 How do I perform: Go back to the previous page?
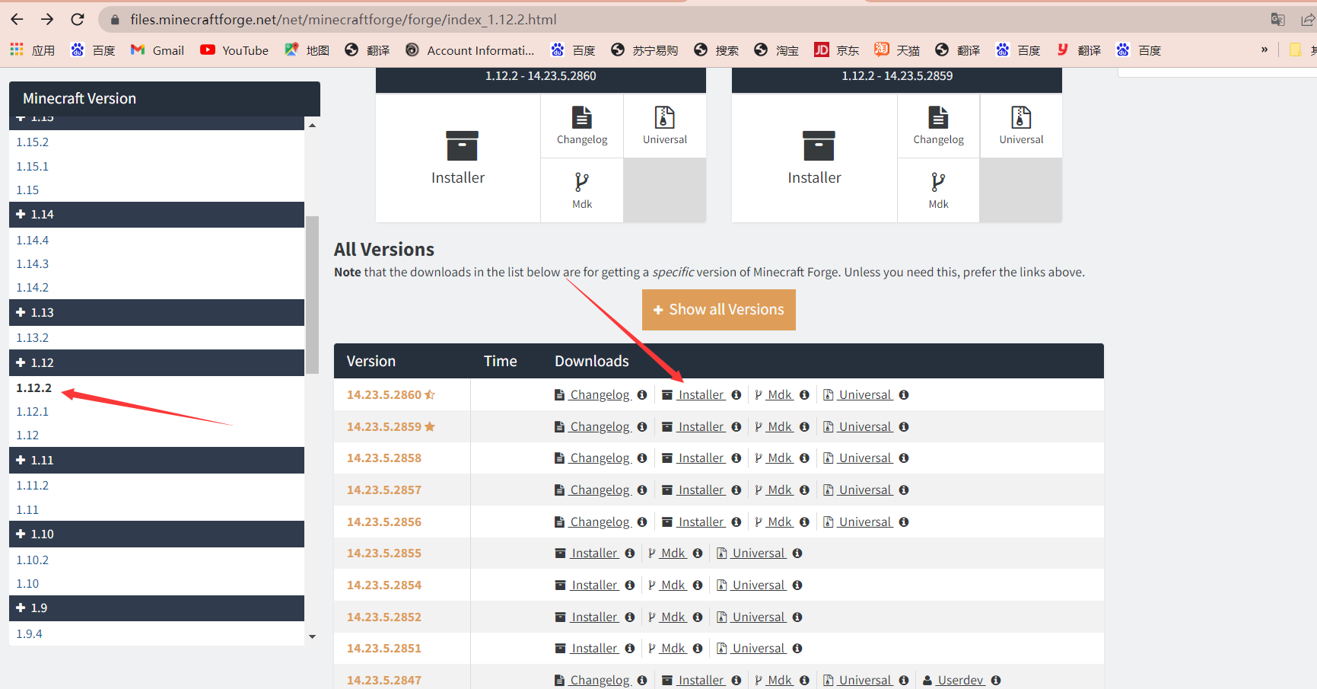[x=17, y=19]
